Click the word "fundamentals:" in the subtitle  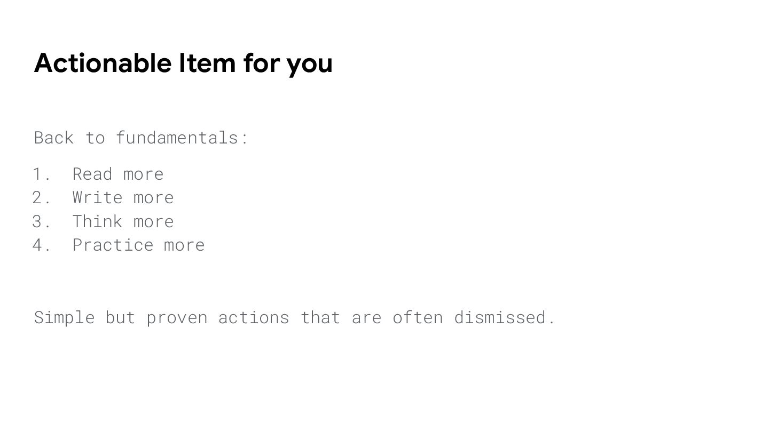point(182,138)
